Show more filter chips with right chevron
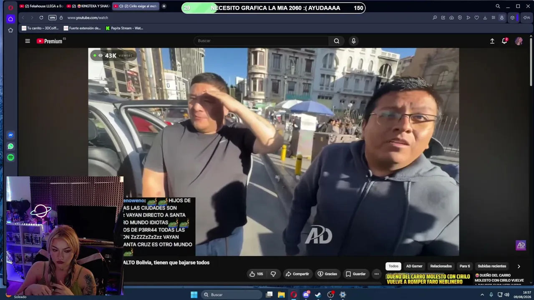This screenshot has height=300, width=534. (519, 266)
